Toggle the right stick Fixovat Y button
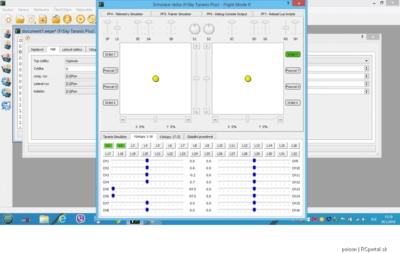Screen dimensions: 400x253 point(293,70)
